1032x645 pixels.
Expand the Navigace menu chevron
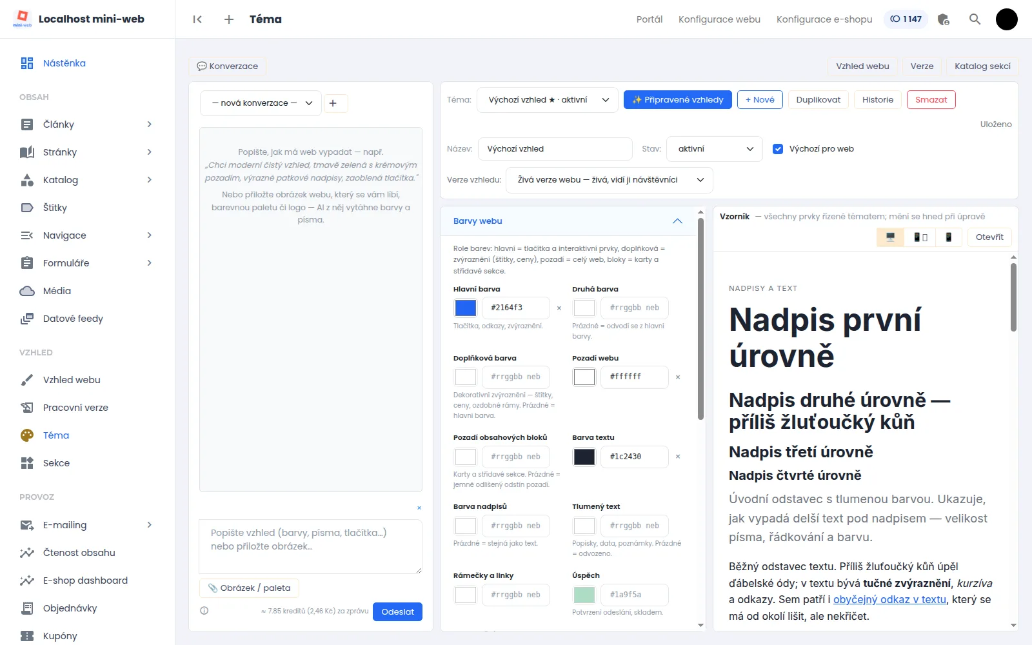[x=149, y=235]
